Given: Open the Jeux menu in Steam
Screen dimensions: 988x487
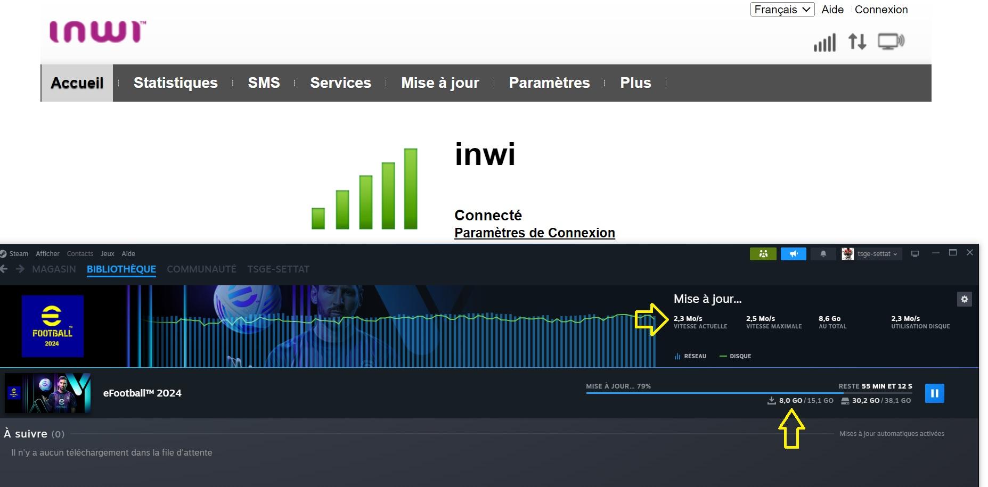Looking at the screenshot, I should coord(108,254).
